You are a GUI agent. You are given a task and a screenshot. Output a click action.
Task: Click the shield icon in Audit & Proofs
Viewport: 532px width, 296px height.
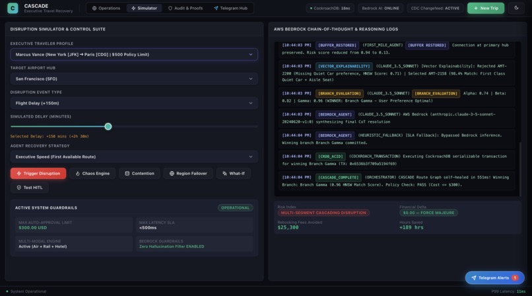coord(170,8)
